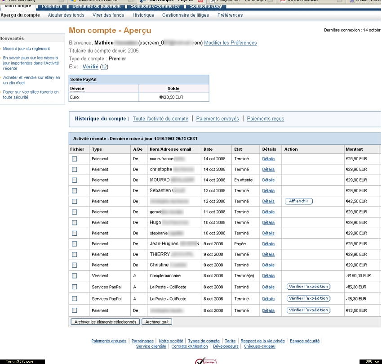Toggle checkbox for the THIERRY payment row

coord(75,254)
